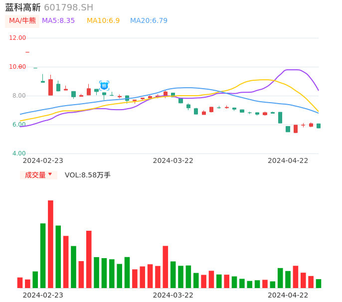Click the dropdown arrow beside 成交量
The height and width of the screenshot is (302, 342).
[x=50, y=174]
